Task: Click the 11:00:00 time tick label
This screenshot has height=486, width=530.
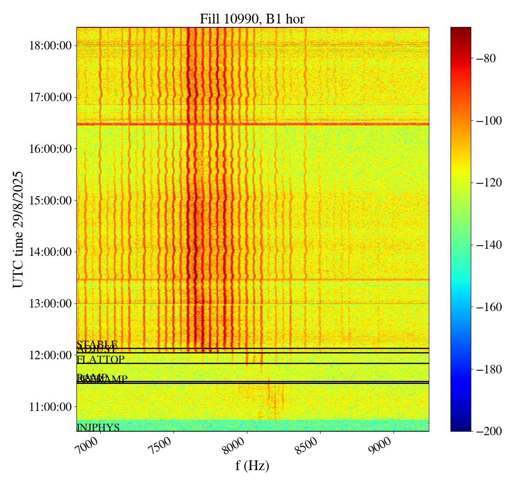Action: pyautogui.click(x=50, y=406)
